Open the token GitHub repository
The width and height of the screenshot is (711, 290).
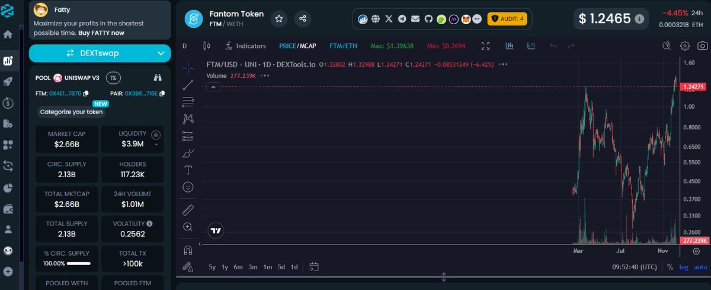coord(428,19)
